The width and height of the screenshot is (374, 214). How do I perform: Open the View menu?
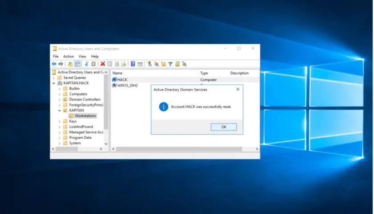(x=82, y=56)
